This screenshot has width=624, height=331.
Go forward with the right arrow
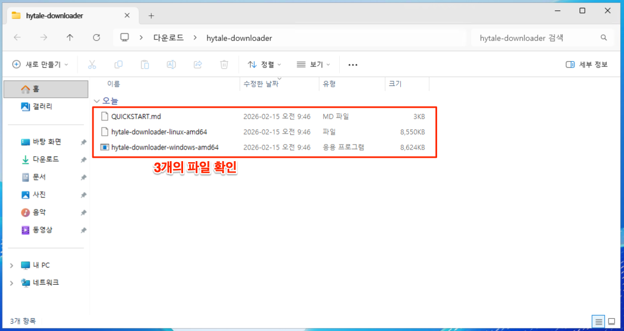pos(43,37)
